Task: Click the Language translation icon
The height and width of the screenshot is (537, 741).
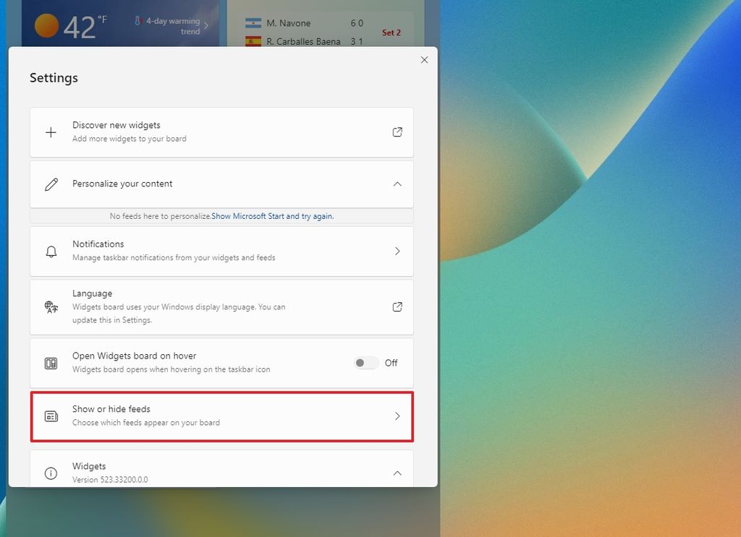Action: click(x=51, y=306)
